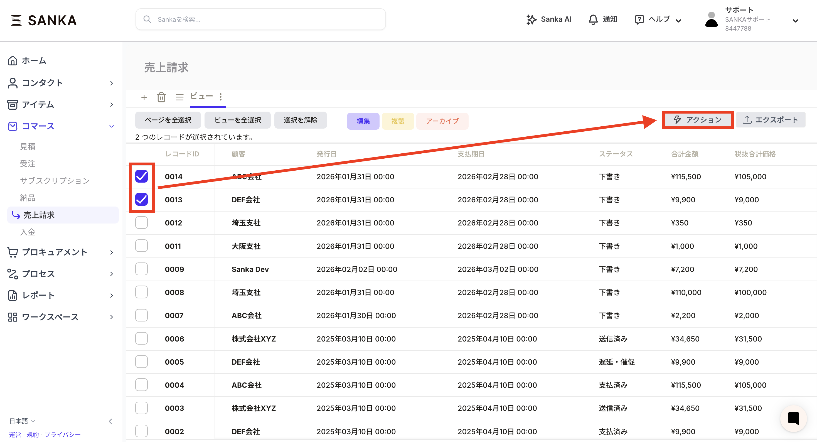Go to ホーム in sidebar
Screen dimensions: 817x442
pos(34,61)
